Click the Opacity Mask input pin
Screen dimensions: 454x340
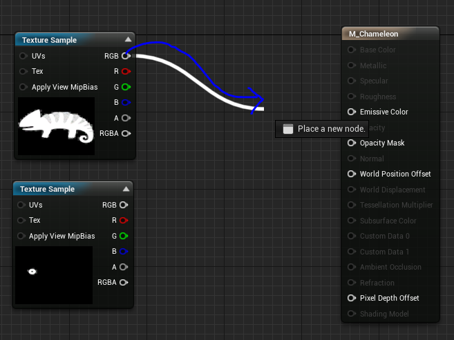[352, 143]
